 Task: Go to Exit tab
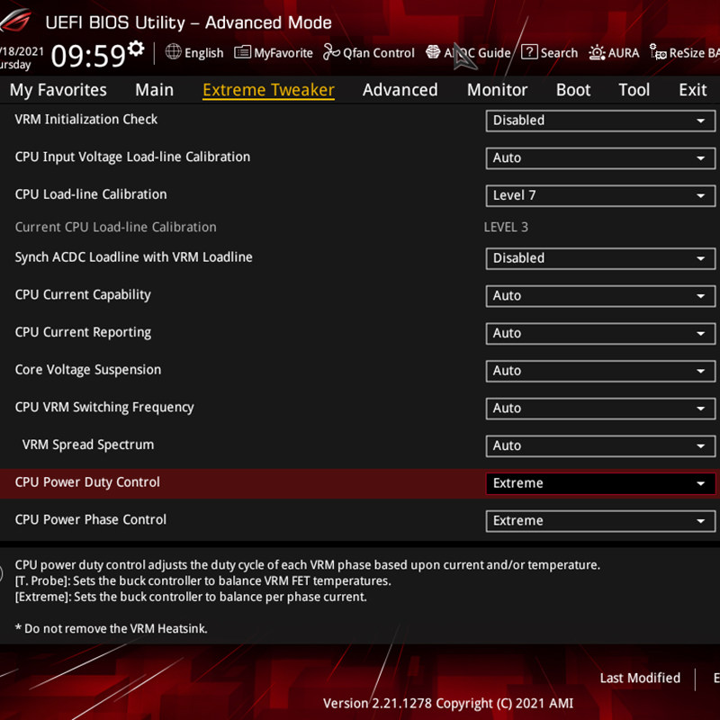click(x=693, y=89)
